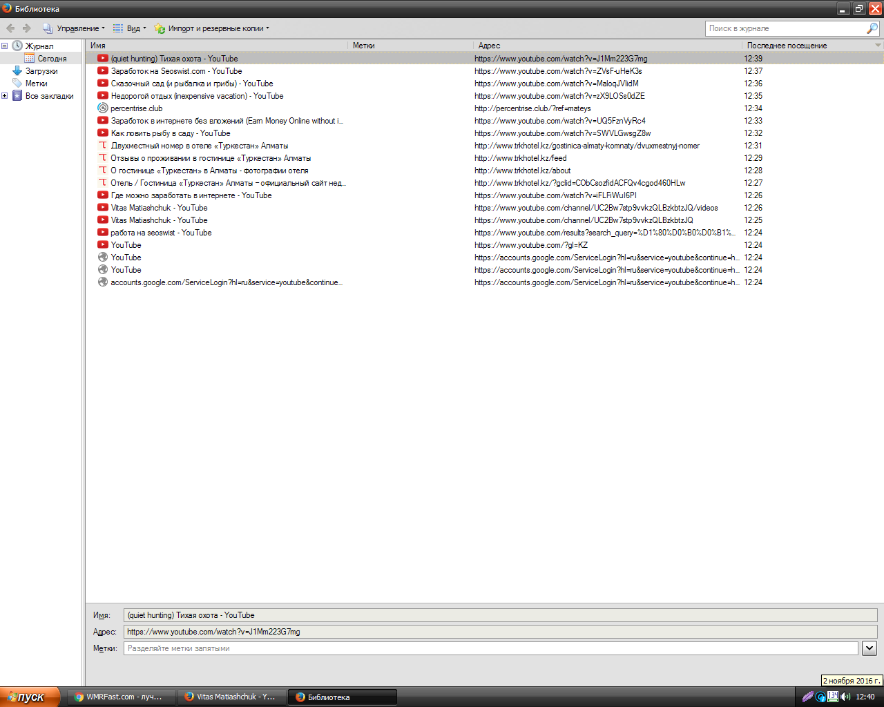Click the 12:39 visit time cell
The width and height of the screenshot is (884, 707).
pos(753,59)
